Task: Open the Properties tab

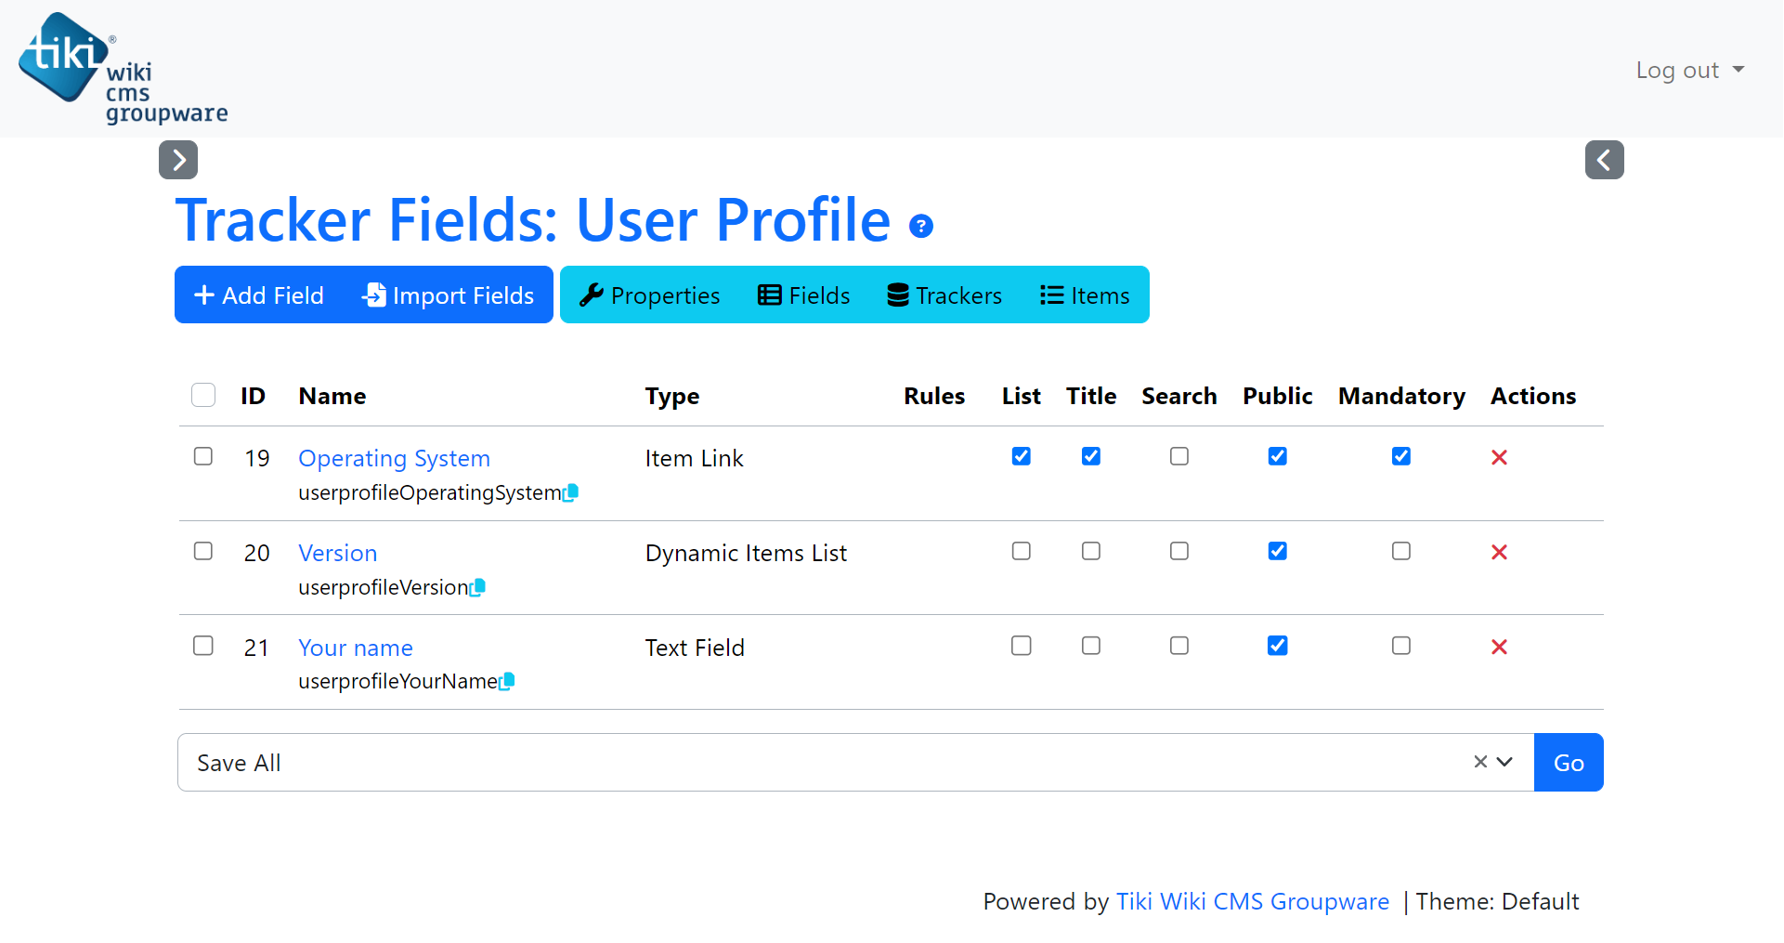Action: [x=649, y=295]
